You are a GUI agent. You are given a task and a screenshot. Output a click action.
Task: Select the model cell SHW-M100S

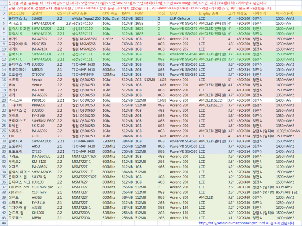click(42, 141)
